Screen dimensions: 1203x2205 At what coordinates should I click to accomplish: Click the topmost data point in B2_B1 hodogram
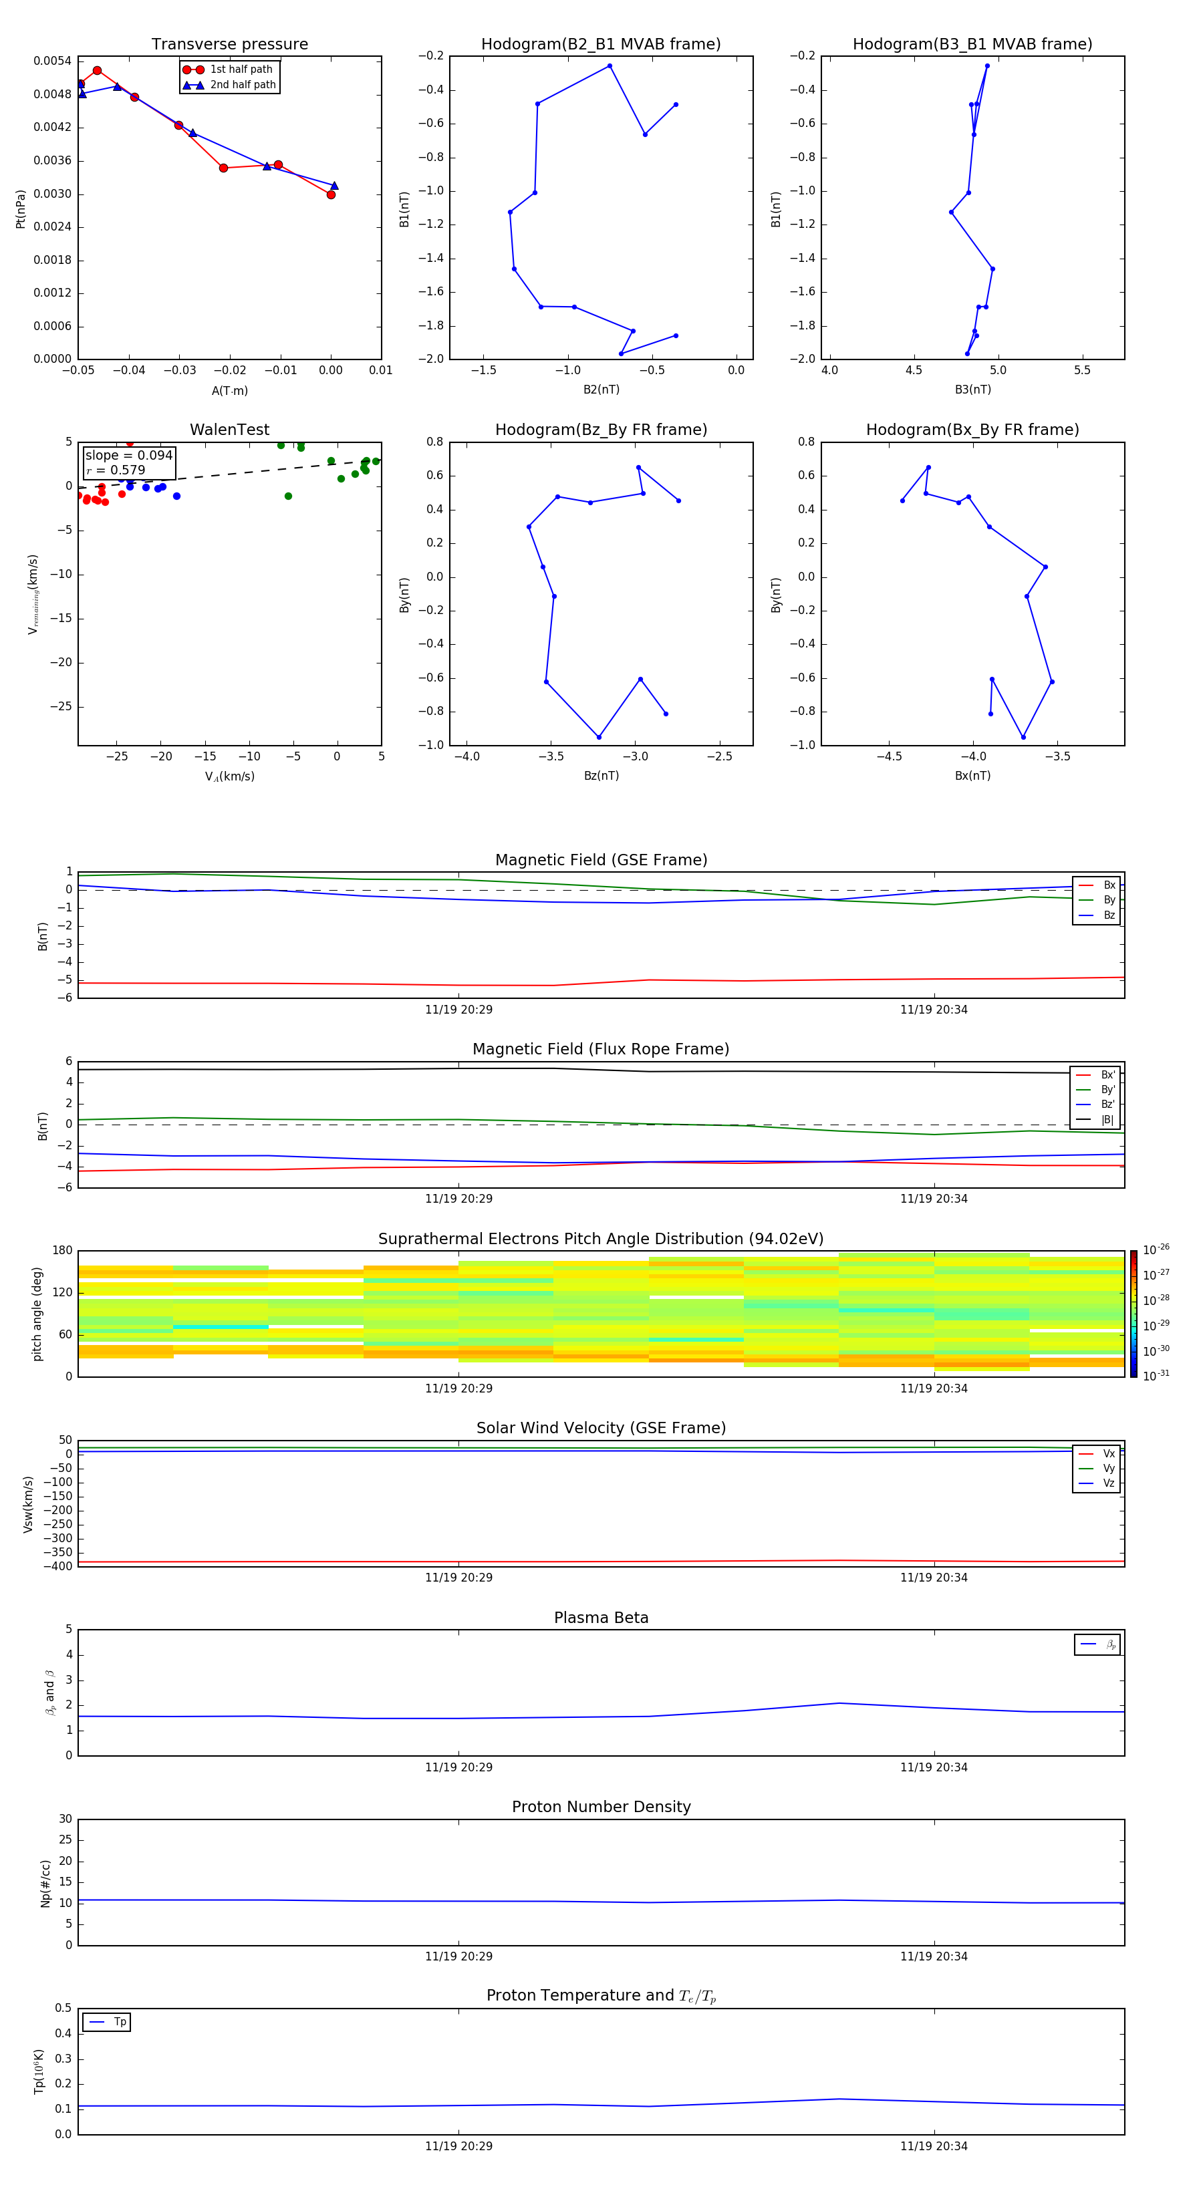(x=610, y=66)
